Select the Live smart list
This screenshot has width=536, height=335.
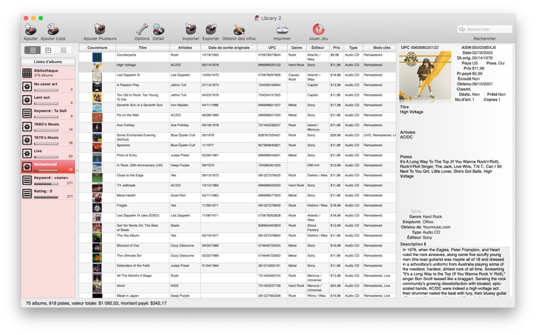coord(48,153)
